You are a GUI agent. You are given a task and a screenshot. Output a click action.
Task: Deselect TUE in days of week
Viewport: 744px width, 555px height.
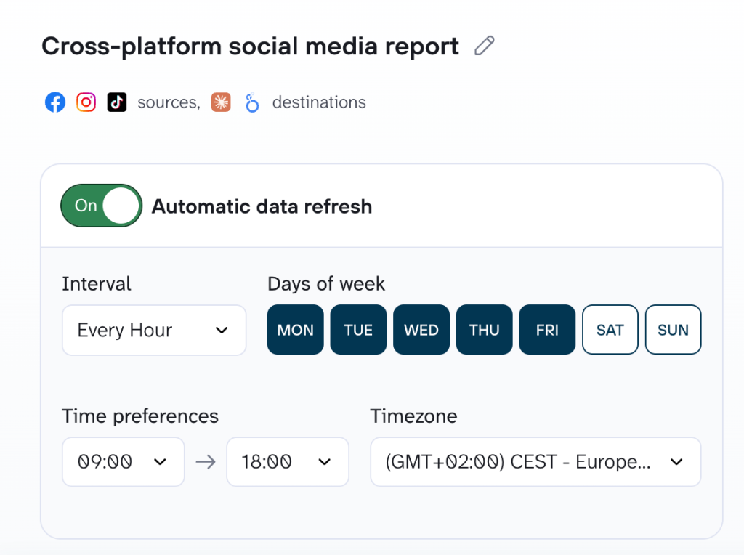(x=358, y=330)
